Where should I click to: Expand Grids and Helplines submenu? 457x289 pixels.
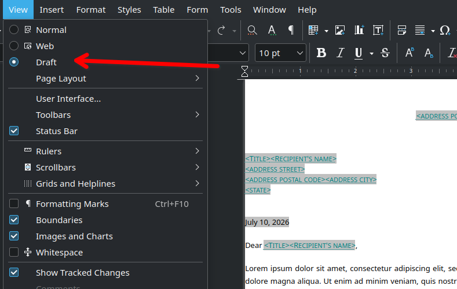[105, 184]
